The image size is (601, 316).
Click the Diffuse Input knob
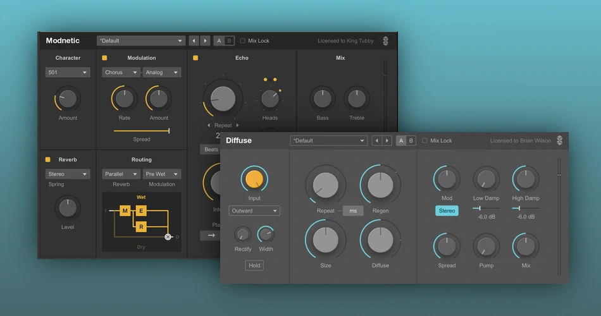pos(254,179)
